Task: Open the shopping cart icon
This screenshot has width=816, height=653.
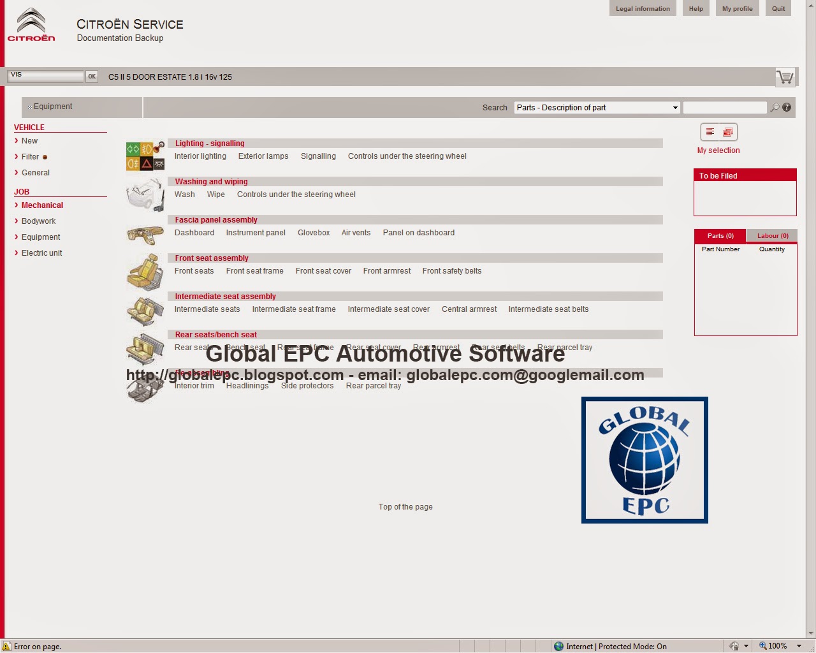Action: 785,77
